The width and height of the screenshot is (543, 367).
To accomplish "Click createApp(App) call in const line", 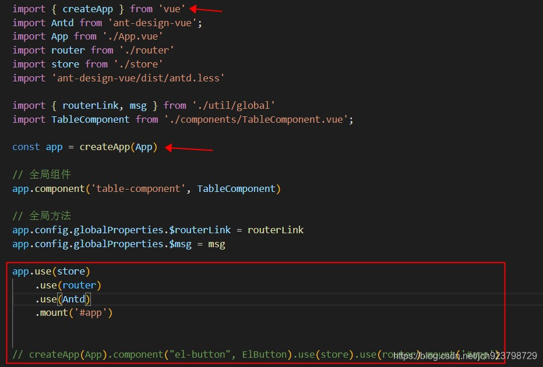I will 118,147.
